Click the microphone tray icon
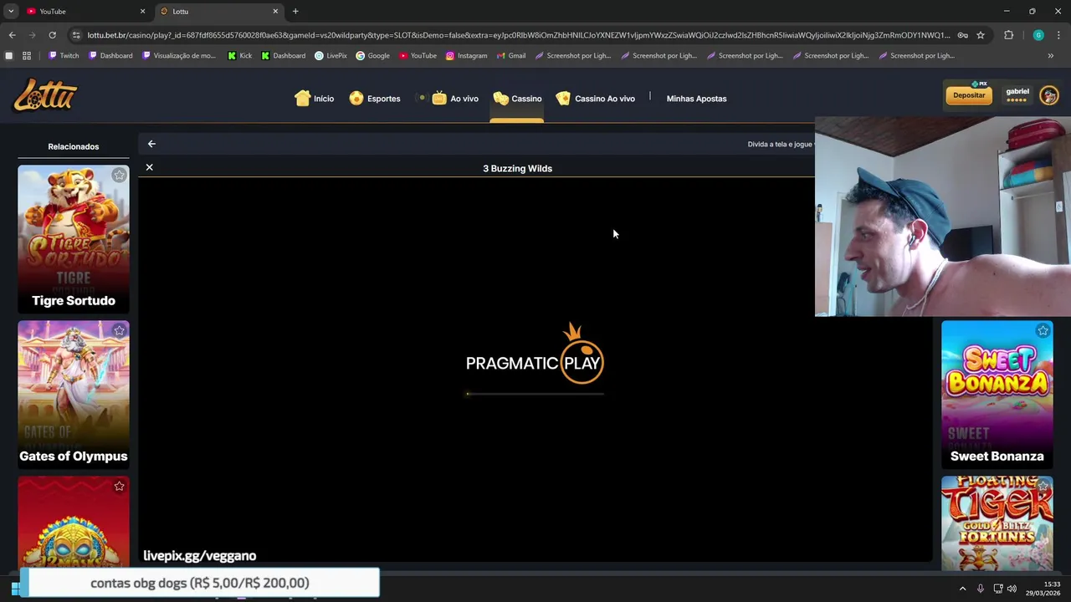The height and width of the screenshot is (602, 1071). [980, 589]
